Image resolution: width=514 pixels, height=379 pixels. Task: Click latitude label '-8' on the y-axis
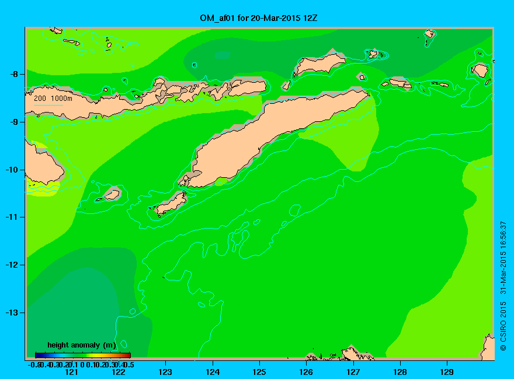[x=14, y=74]
